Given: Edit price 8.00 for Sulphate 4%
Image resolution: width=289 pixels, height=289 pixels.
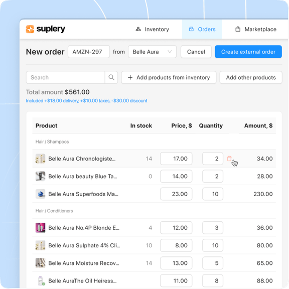Looking at the screenshot, I should (176, 245).
